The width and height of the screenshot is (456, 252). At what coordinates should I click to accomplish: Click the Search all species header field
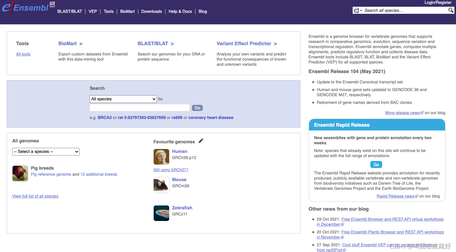405,11
